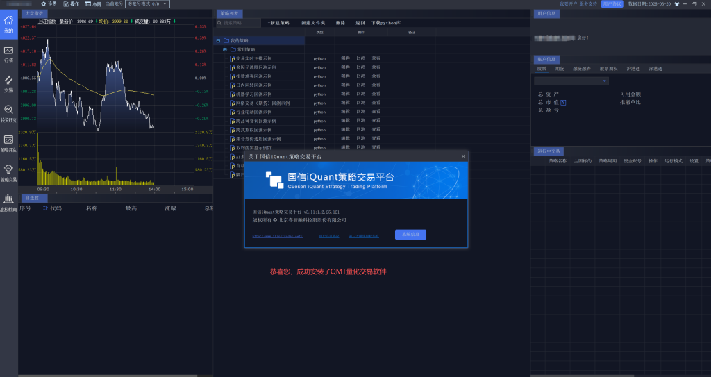This screenshot has width=711, height=377.
Task: Click 查看 for 指数增强回测示例
Action: pos(376,76)
